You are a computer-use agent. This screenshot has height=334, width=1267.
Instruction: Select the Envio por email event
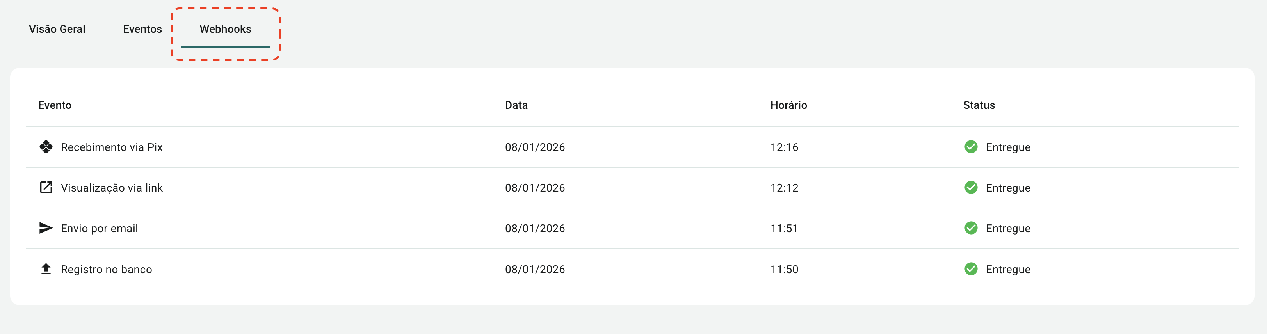(100, 228)
